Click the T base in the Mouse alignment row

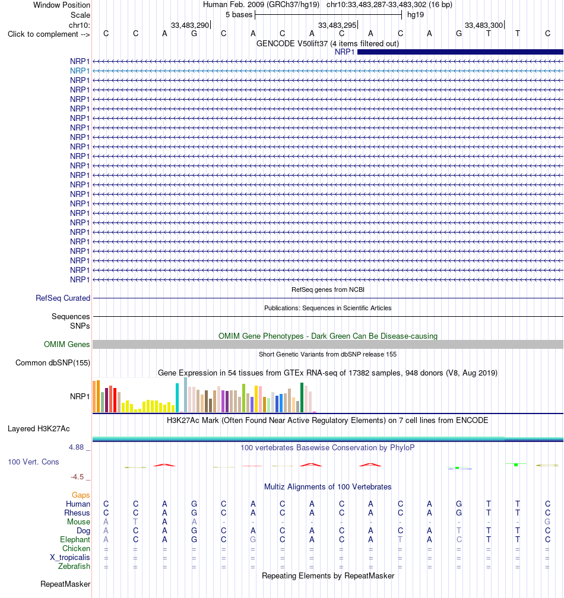135,521
